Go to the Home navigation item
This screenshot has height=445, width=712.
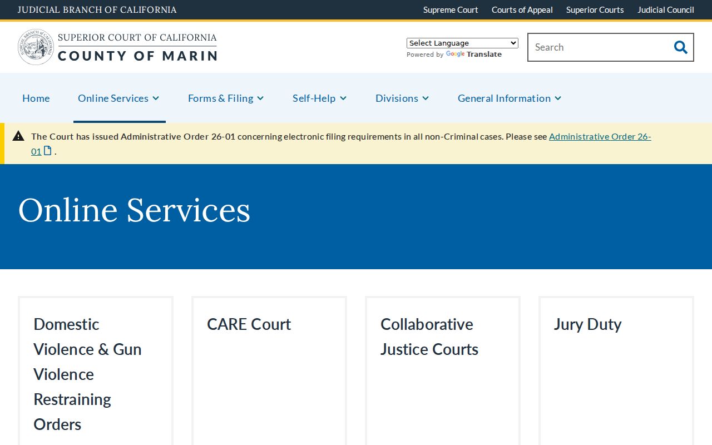(36, 98)
